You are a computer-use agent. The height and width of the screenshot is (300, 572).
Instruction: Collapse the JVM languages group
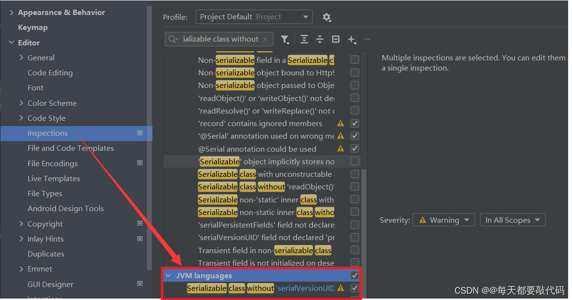tap(168, 275)
